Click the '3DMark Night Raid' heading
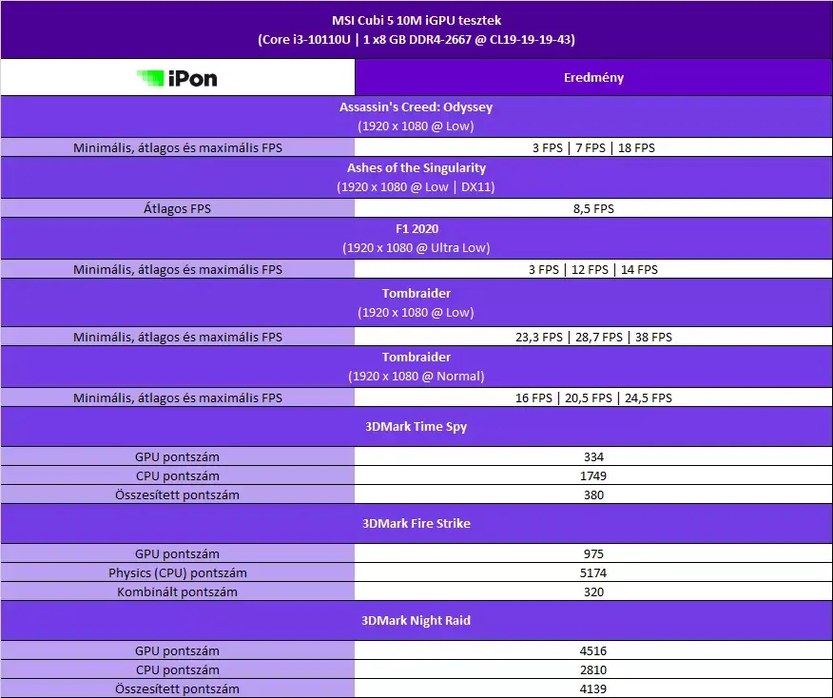This screenshot has width=833, height=698. (x=416, y=620)
